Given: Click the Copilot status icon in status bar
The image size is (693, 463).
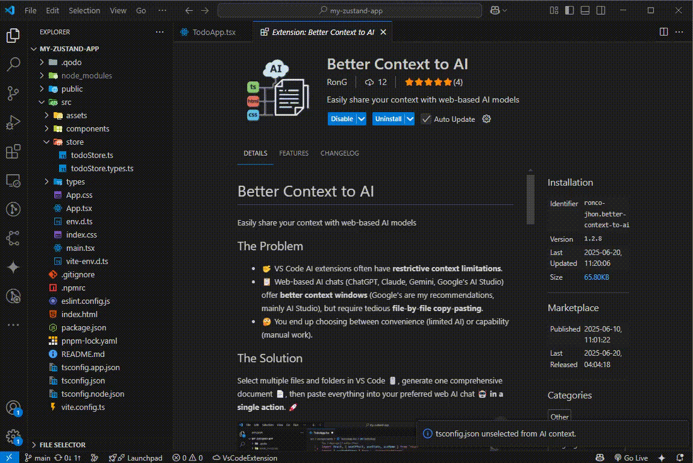Looking at the screenshot, I should pos(600,458).
